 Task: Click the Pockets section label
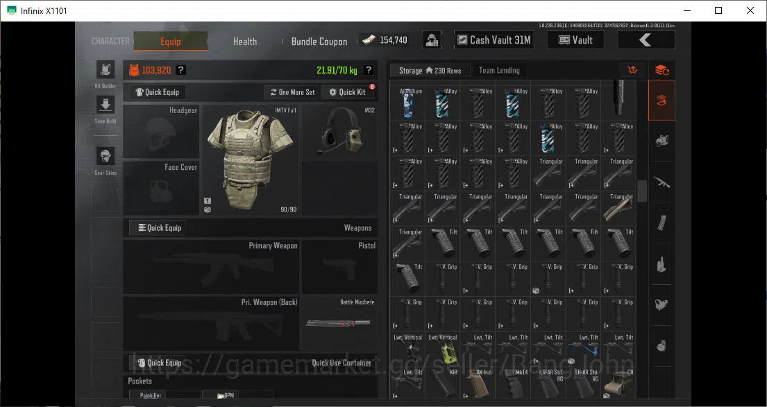[140, 381]
